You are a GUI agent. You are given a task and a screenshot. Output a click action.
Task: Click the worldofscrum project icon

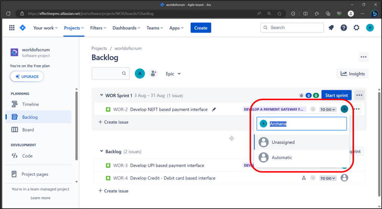click(15, 52)
